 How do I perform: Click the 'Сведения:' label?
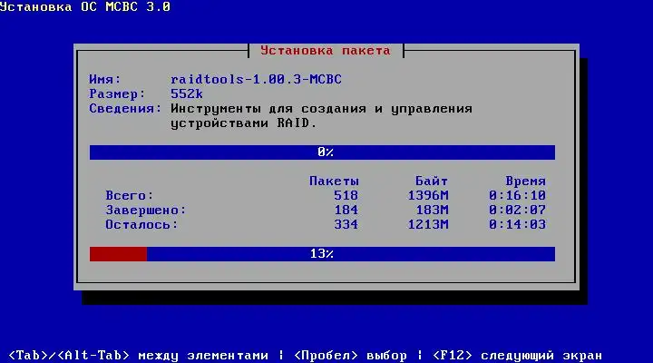(x=125, y=108)
